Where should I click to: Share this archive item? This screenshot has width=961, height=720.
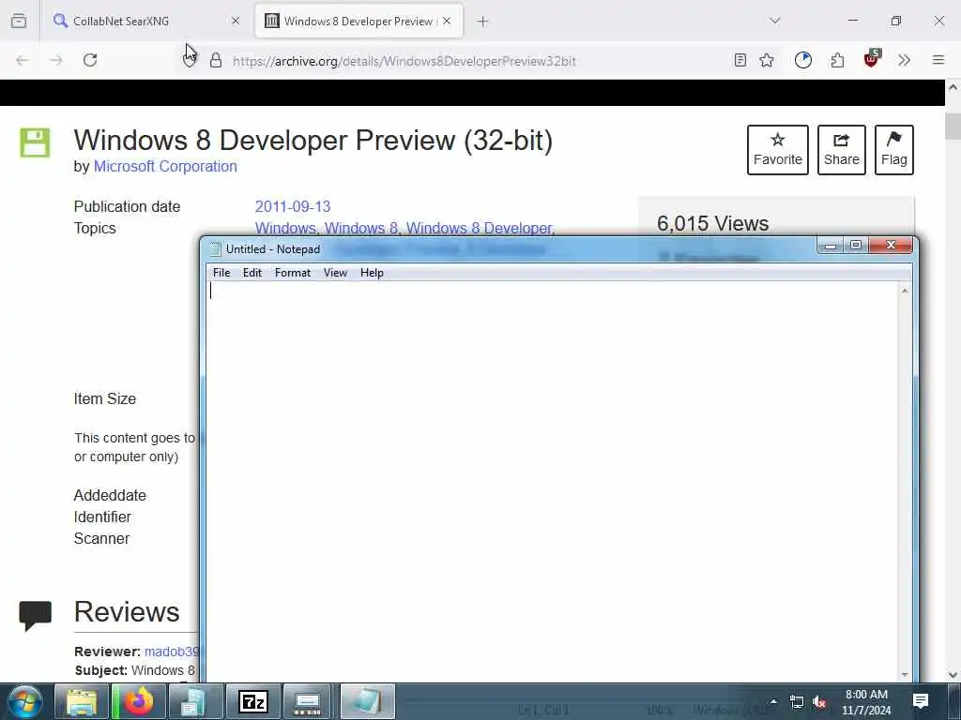pos(842,150)
